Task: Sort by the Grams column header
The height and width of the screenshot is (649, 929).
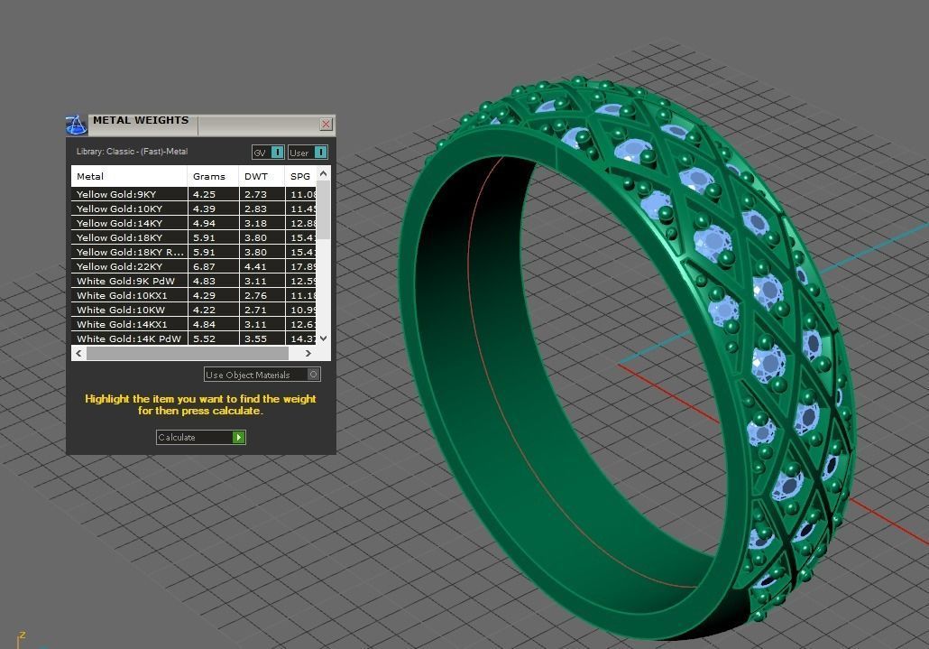Action: coord(213,176)
